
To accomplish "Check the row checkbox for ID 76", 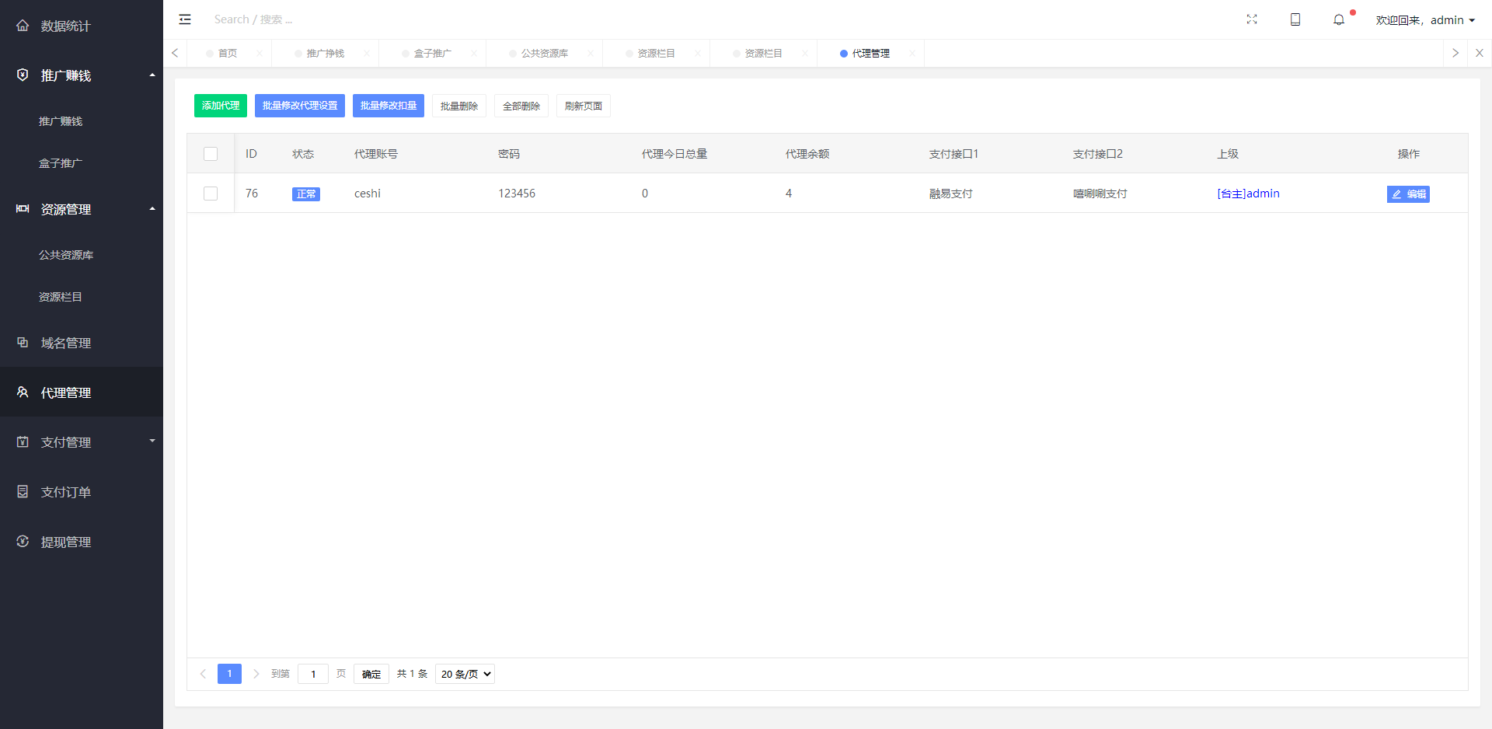I will [211, 194].
